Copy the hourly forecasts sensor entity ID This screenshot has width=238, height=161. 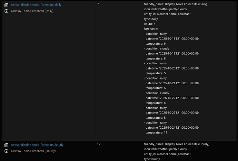point(6,145)
